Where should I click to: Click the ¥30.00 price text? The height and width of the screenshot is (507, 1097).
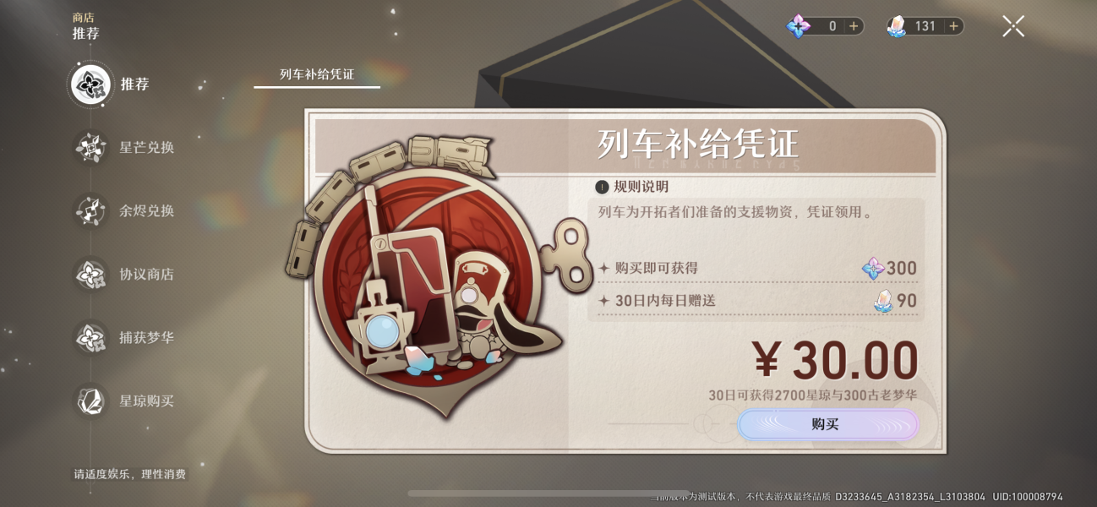835,362
